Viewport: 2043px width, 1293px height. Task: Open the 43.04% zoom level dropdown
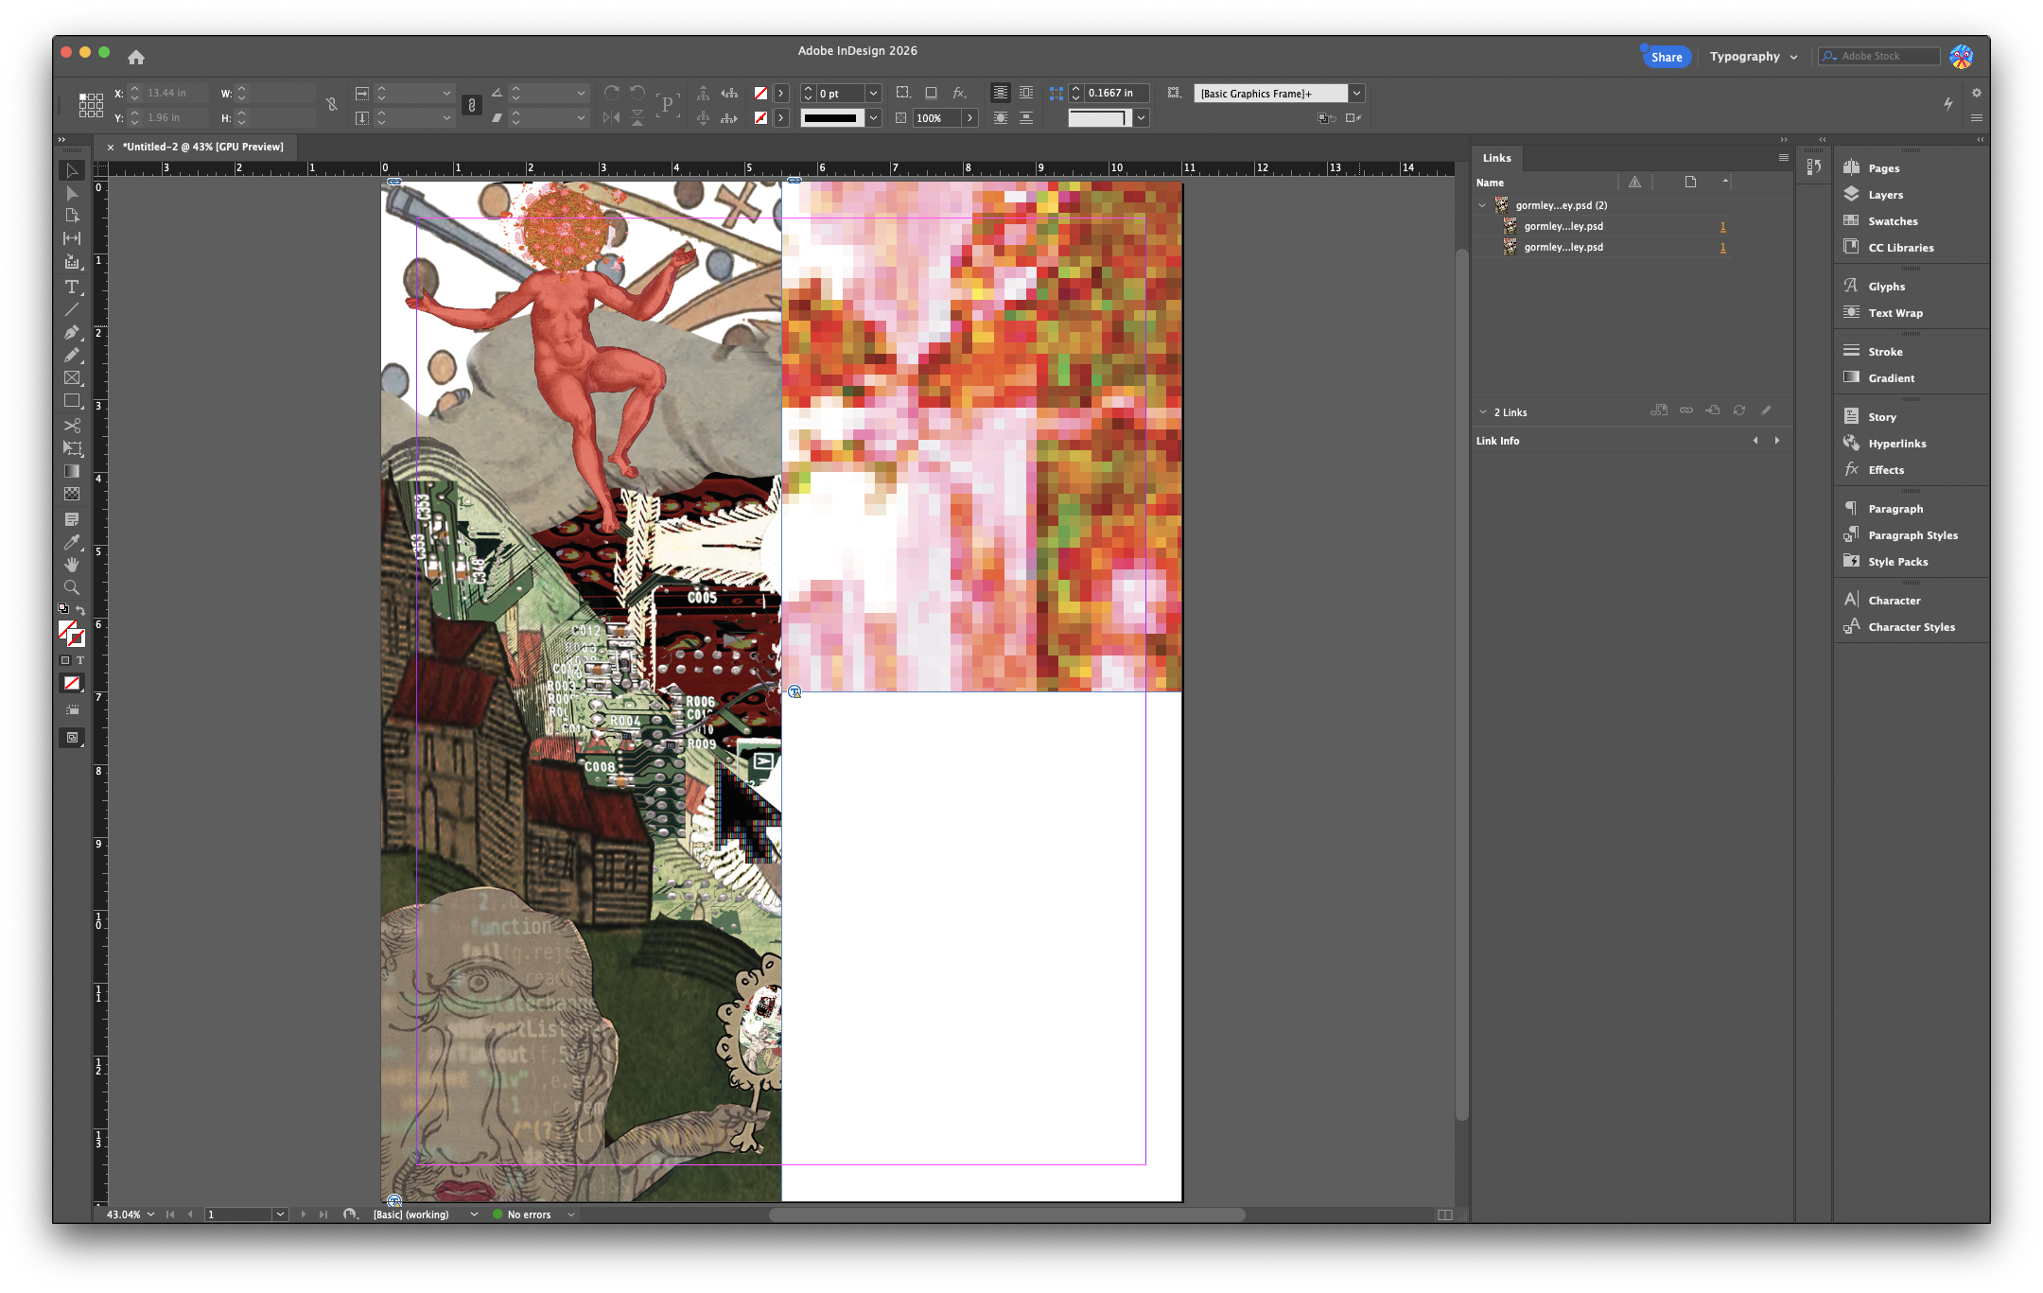[x=150, y=1214]
